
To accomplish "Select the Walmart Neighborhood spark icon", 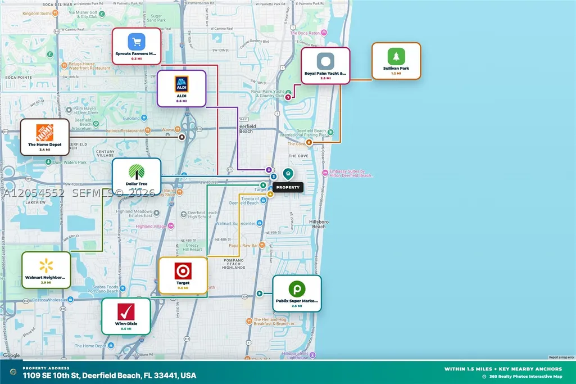I will pyautogui.click(x=46, y=265).
